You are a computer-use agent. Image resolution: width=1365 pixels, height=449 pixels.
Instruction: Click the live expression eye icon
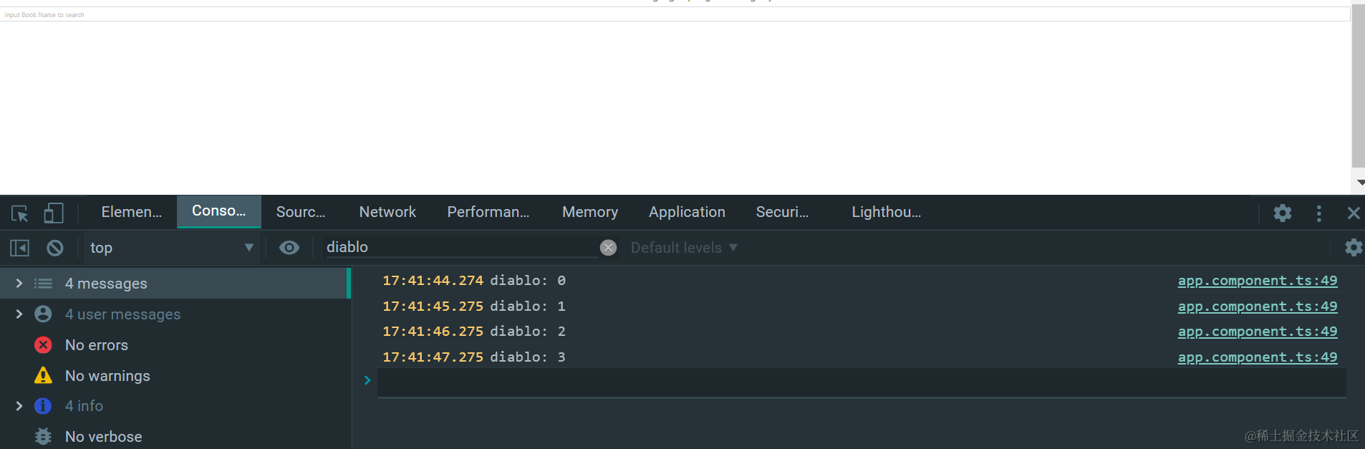(289, 248)
